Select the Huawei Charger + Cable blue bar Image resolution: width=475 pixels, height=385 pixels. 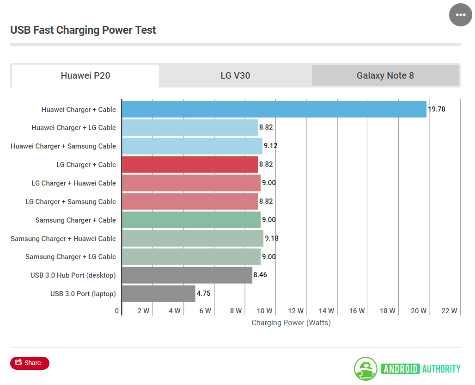point(274,109)
